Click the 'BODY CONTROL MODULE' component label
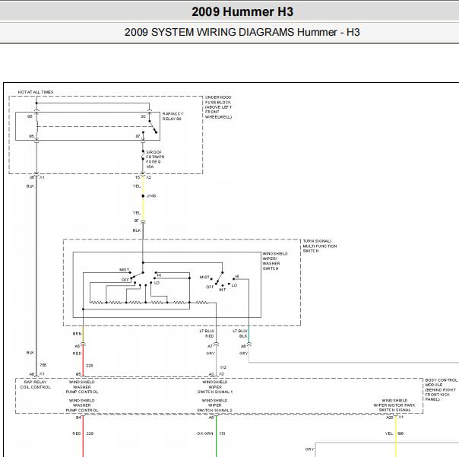The image size is (459, 457). tap(441, 389)
